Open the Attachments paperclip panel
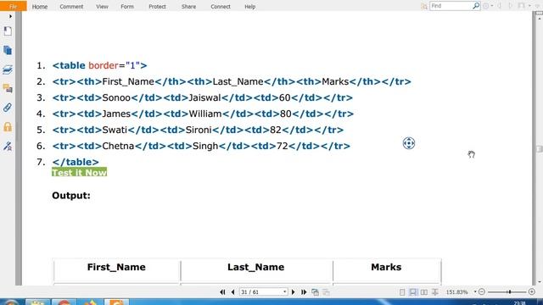Viewport: 543px width, 305px height. 8,108
